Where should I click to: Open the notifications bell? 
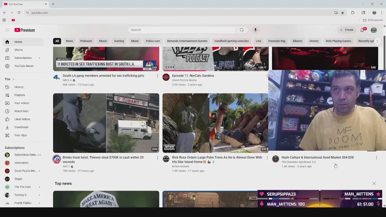point(363,30)
